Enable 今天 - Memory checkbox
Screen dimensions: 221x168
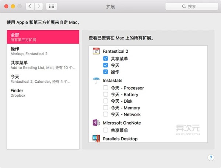click(105, 108)
